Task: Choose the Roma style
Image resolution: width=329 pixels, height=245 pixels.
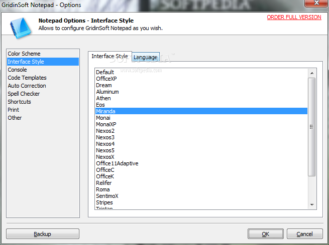Action: [201, 189]
